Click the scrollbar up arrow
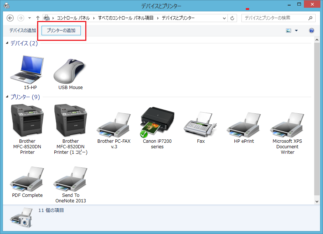 coord(317,40)
